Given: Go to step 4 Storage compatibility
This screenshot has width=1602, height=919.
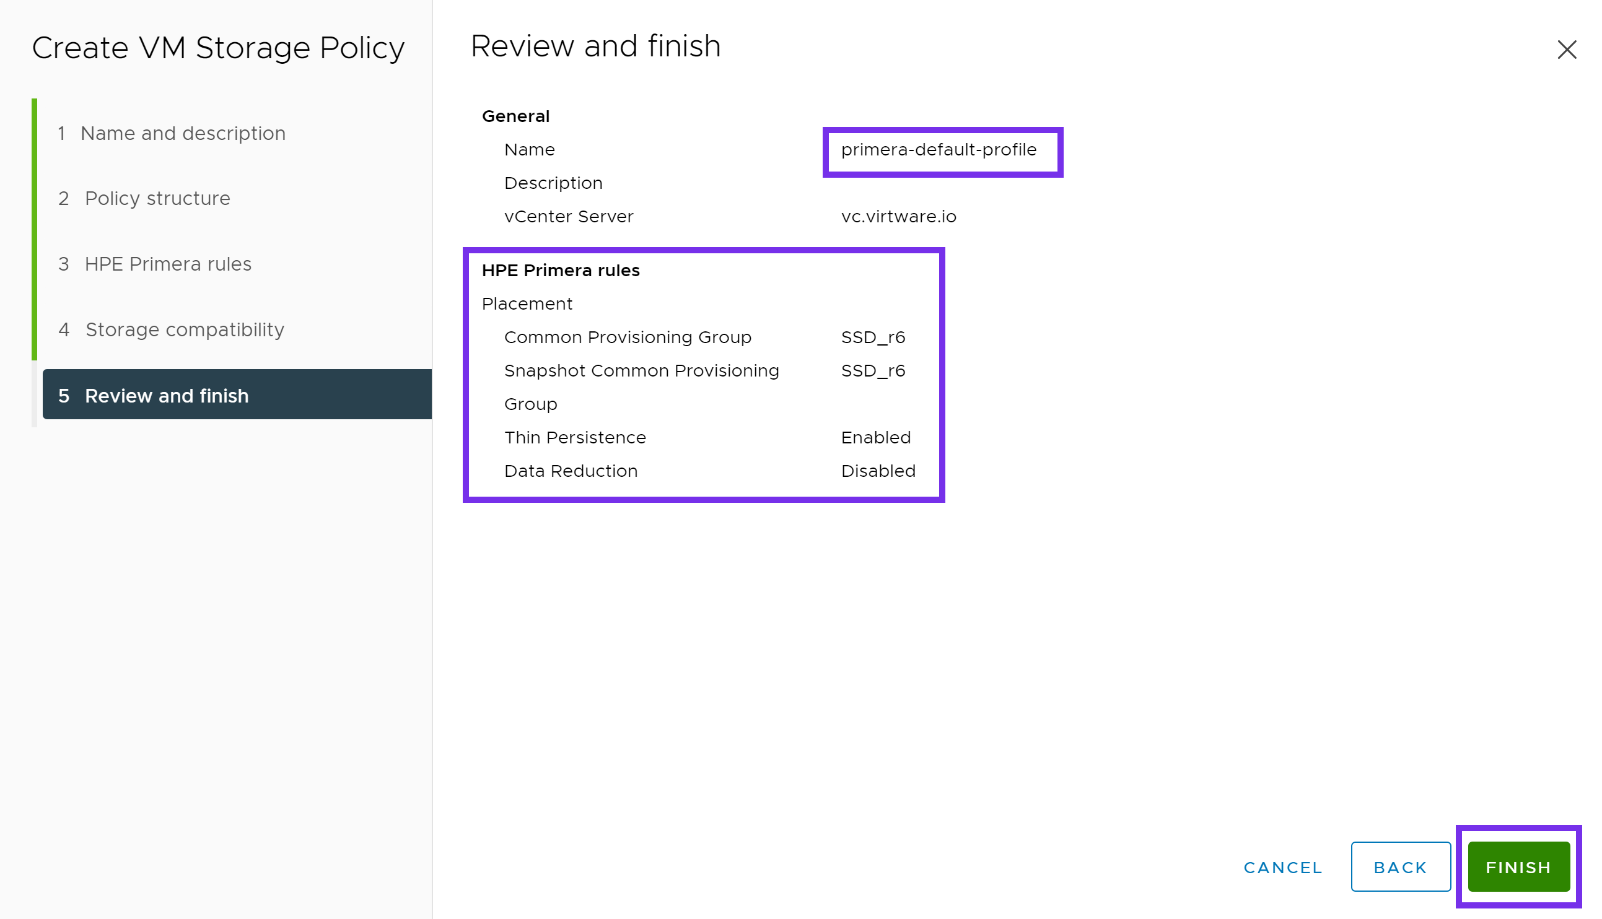Looking at the screenshot, I should [171, 329].
